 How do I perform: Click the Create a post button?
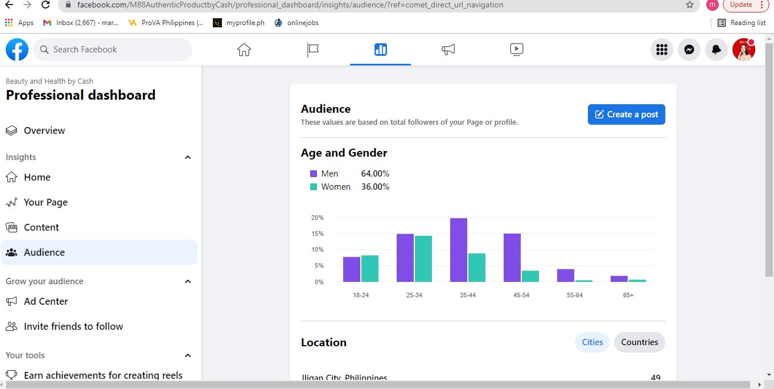coord(626,114)
